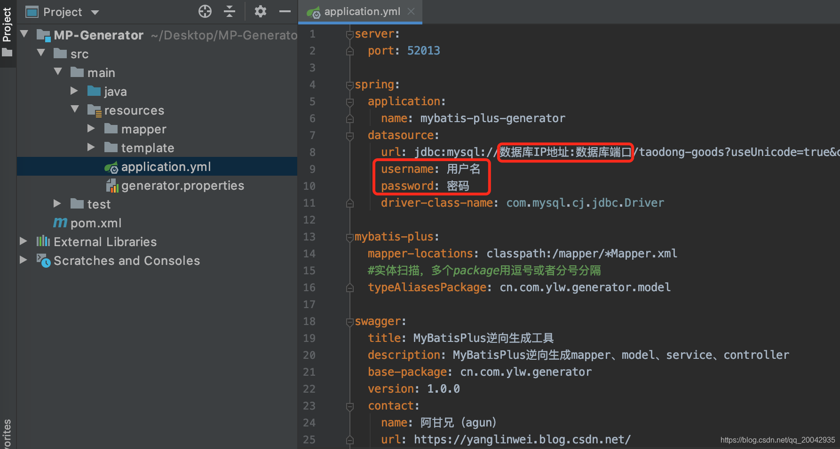Fold the contact block at line 23

pyautogui.click(x=349, y=406)
